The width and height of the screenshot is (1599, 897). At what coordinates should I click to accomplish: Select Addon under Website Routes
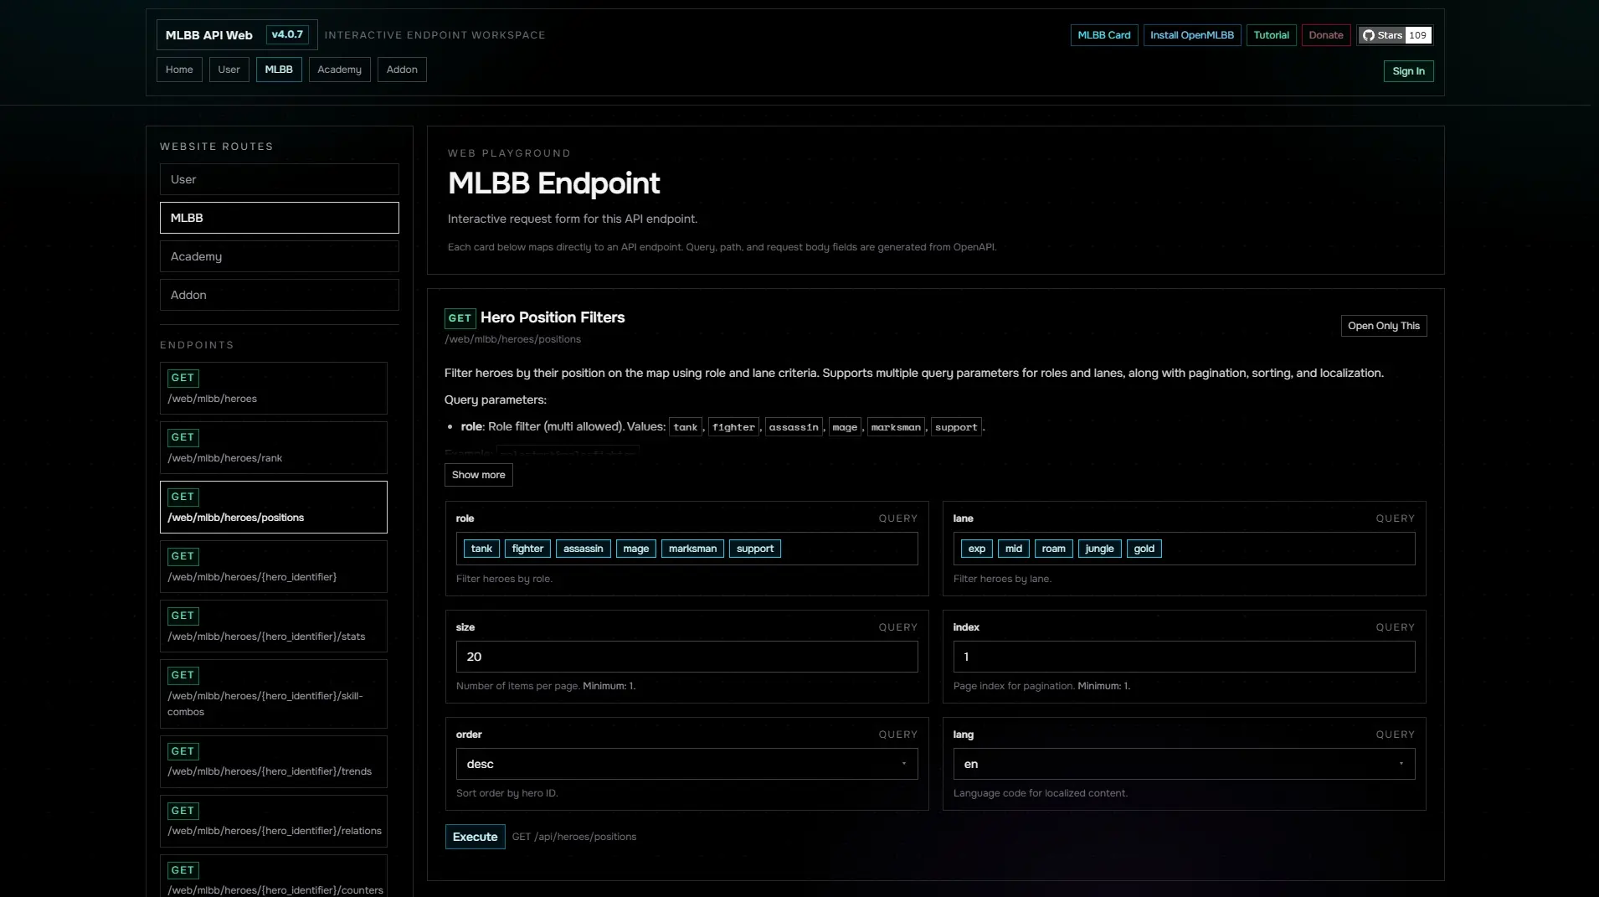(280, 295)
